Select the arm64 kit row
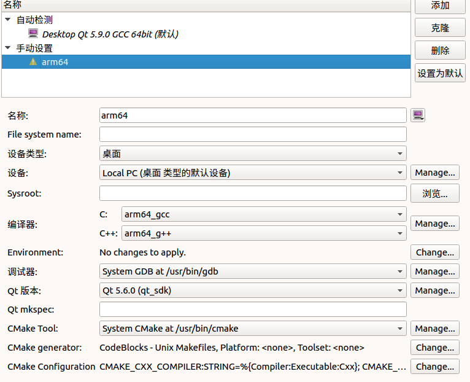 (x=206, y=62)
